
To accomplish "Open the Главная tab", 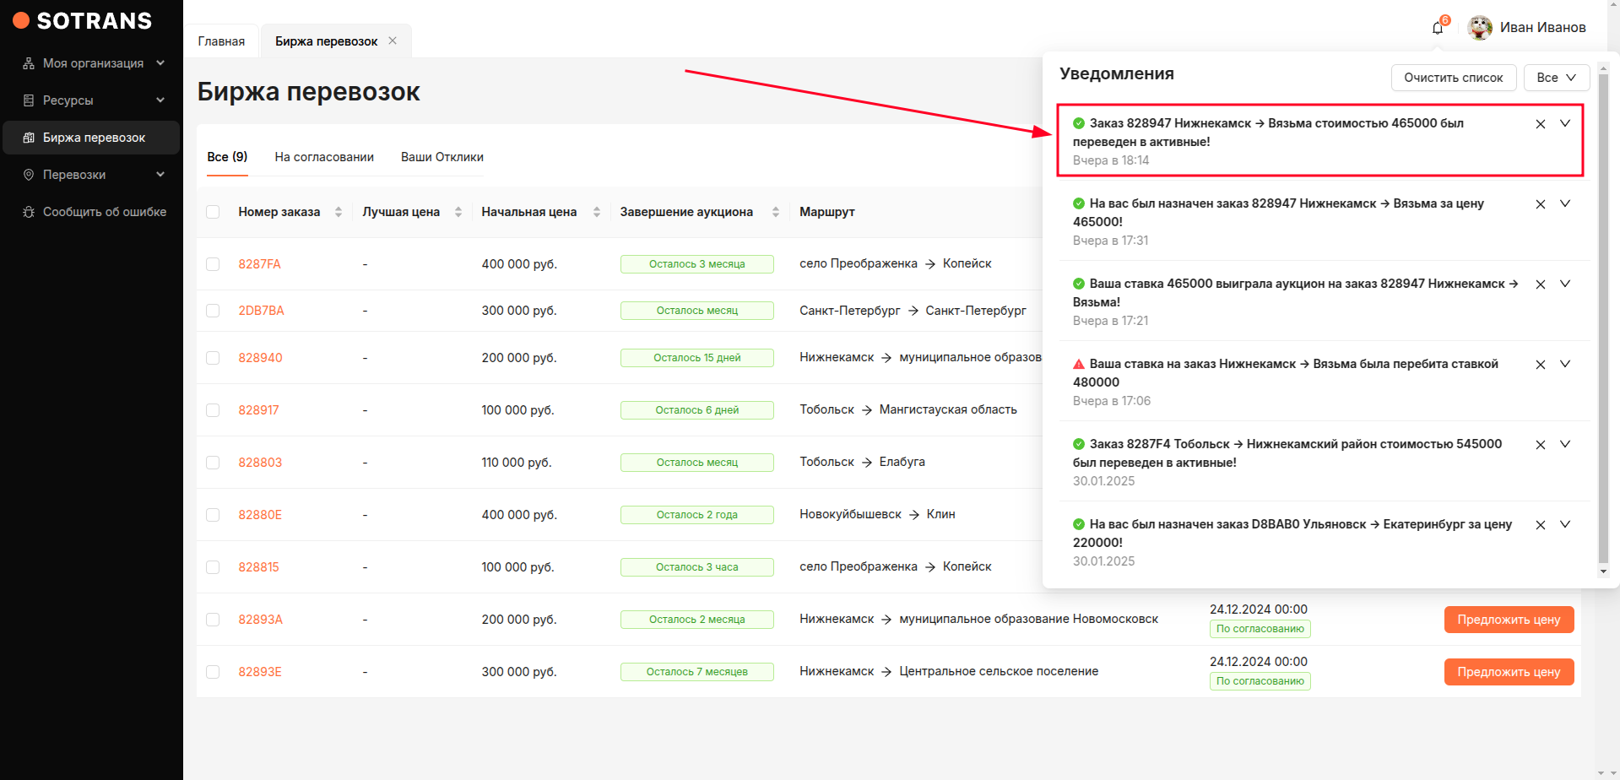I will point(221,41).
